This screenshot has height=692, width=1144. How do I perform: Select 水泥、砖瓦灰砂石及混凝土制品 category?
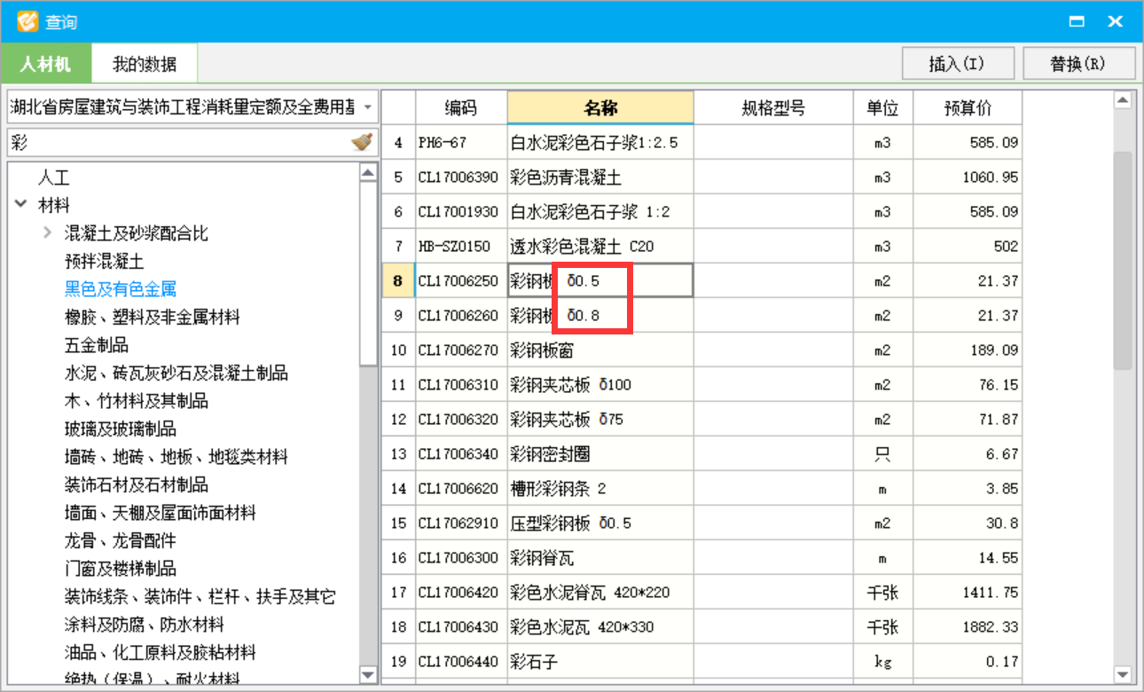click(x=176, y=374)
